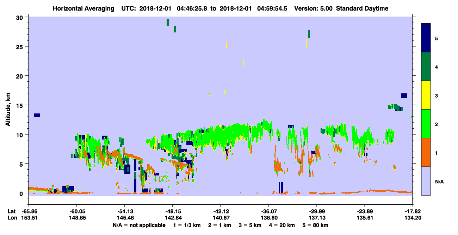458x235 pixels.
Task: Click the lavender N/A colorbar segment
Action: click(426, 181)
